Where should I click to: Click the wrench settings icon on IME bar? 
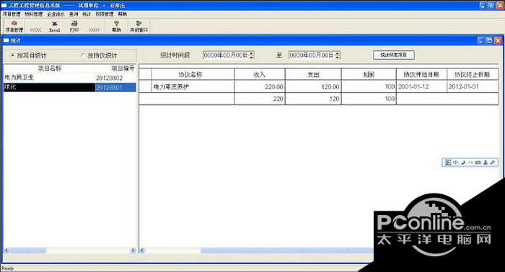[x=493, y=163]
